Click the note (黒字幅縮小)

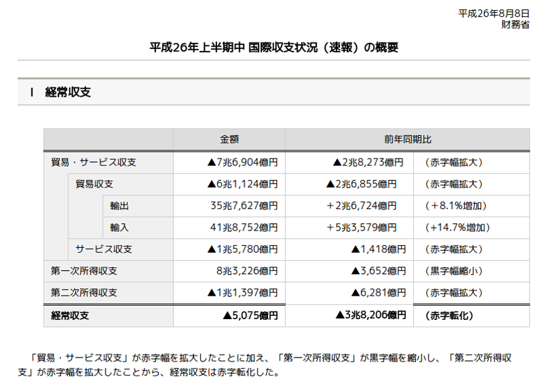pos(454,271)
